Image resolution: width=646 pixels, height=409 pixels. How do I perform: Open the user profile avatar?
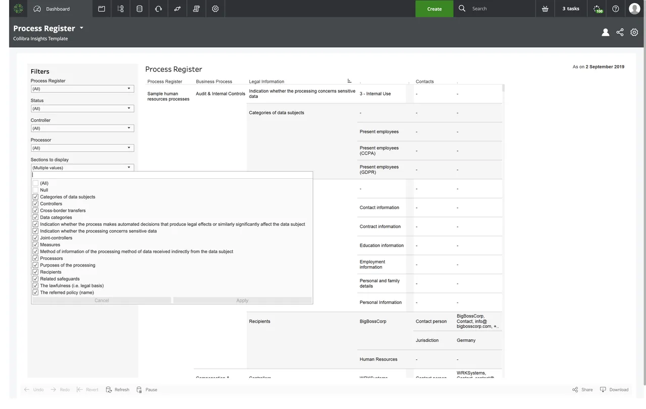click(x=634, y=9)
